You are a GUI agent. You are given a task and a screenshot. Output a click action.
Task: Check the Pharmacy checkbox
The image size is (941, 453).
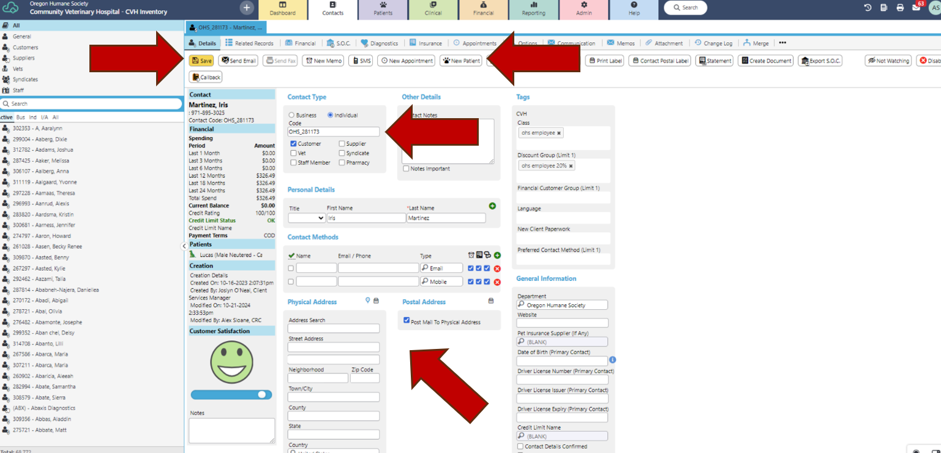[342, 163]
